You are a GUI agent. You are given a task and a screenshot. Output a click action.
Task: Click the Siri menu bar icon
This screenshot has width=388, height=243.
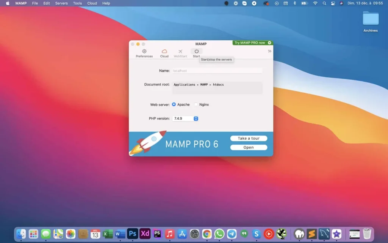(x=341, y=3)
